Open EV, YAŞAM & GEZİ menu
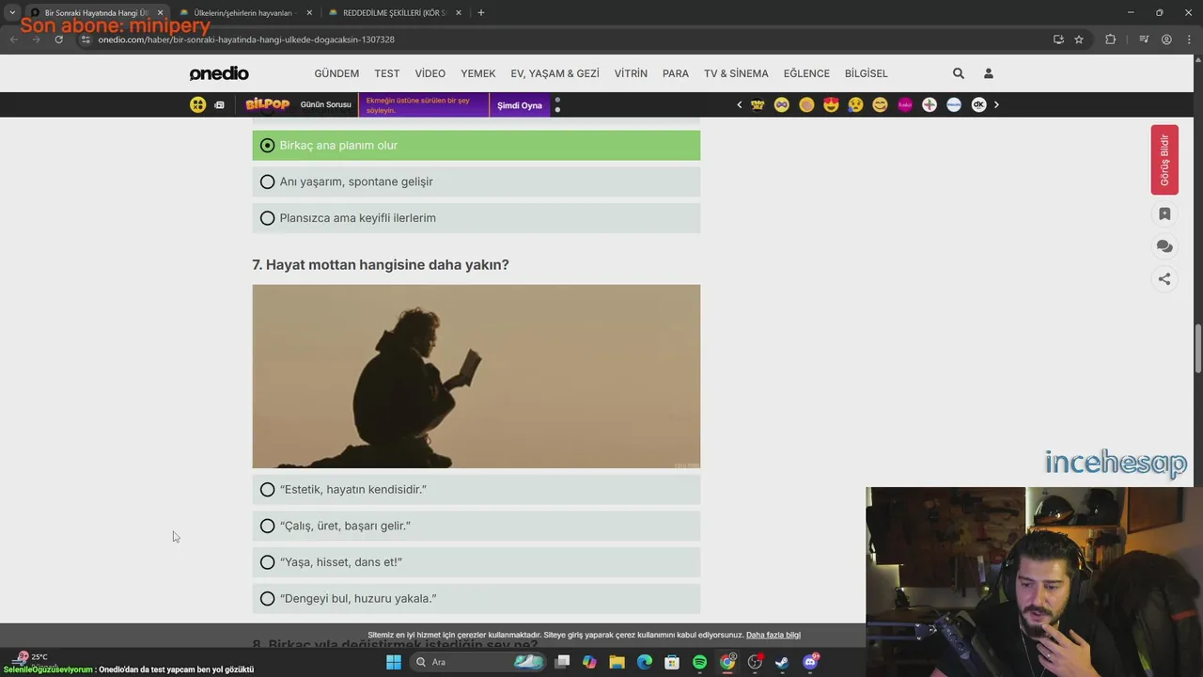Screen dimensions: 1203x677 pos(555,73)
